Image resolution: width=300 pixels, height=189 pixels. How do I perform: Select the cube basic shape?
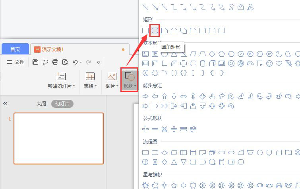pos(212,63)
